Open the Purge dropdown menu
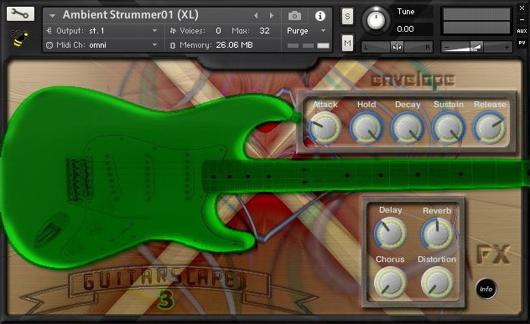The height and width of the screenshot is (324, 530). pyautogui.click(x=306, y=31)
